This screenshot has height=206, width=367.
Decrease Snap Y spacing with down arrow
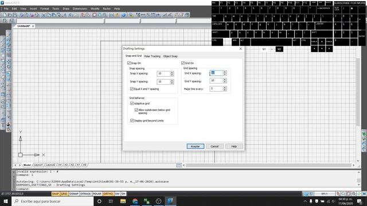(172, 83)
